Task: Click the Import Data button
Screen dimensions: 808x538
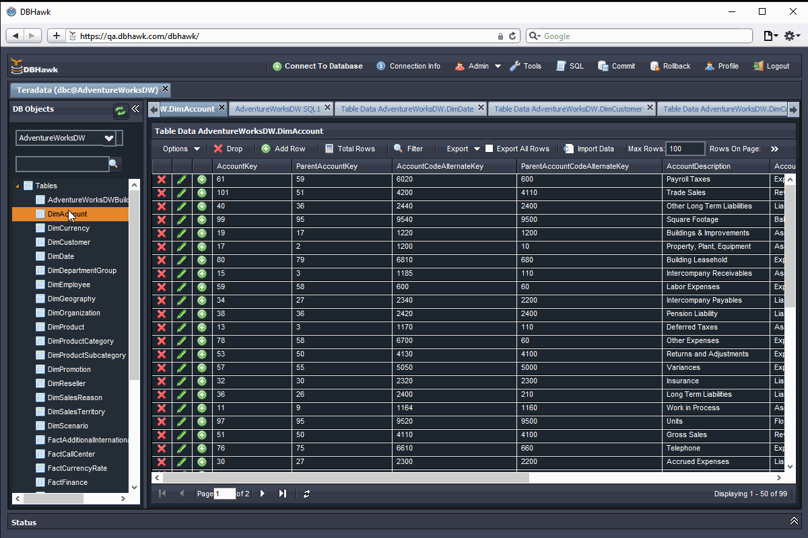Action: pyautogui.click(x=588, y=149)
